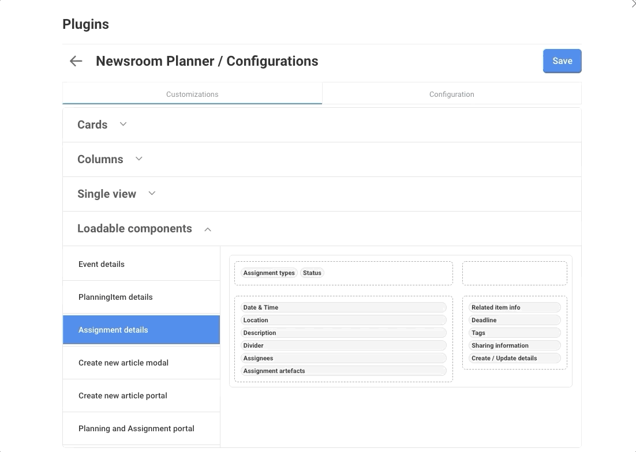Switch to the Configuration tab
Image resolution: width=636 pixels, height=452 pixels.
click(451, 94)
